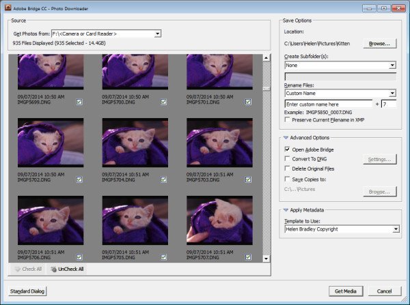Screen dimensions: 410x305
Task: Enable Preserve Current Filename in XMP
Action: (x=287, y=120)
